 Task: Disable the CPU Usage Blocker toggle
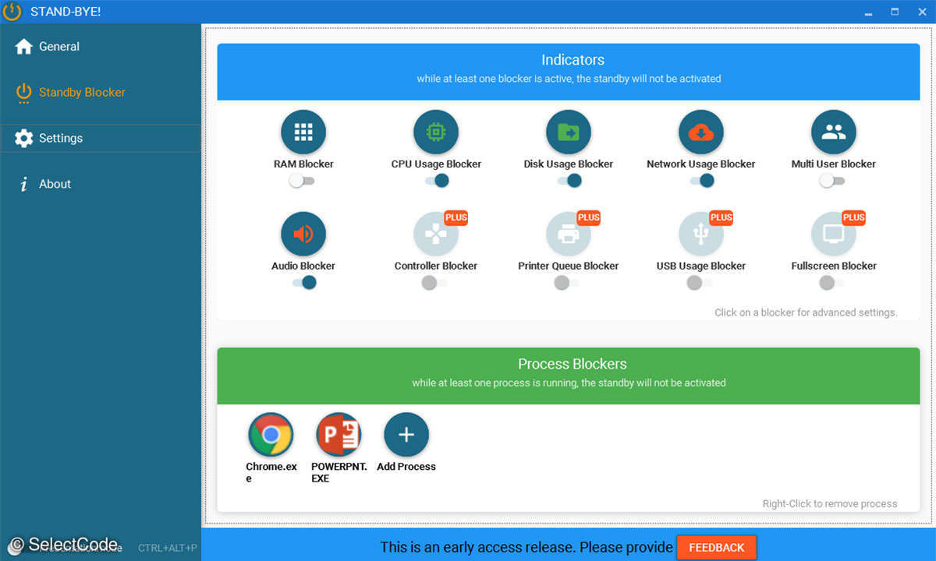click(437, 181)
